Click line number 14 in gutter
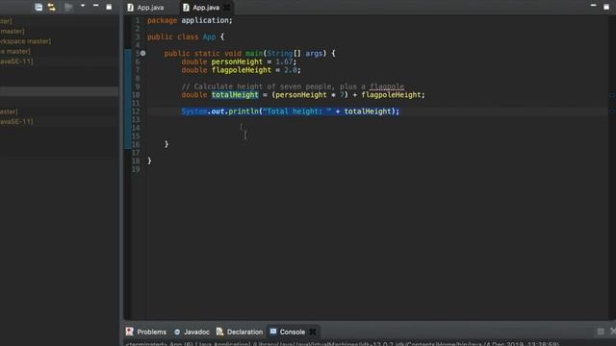 tap(136, 128)
